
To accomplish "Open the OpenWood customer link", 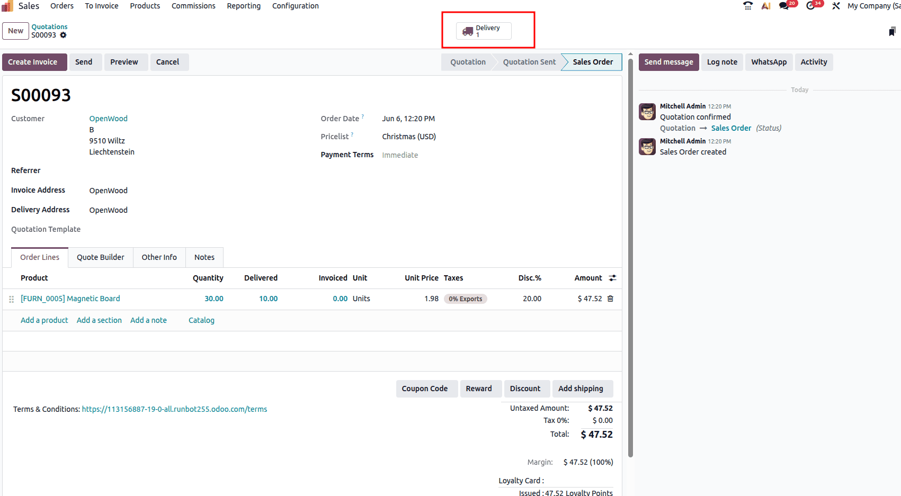I will tap(108, 119).
